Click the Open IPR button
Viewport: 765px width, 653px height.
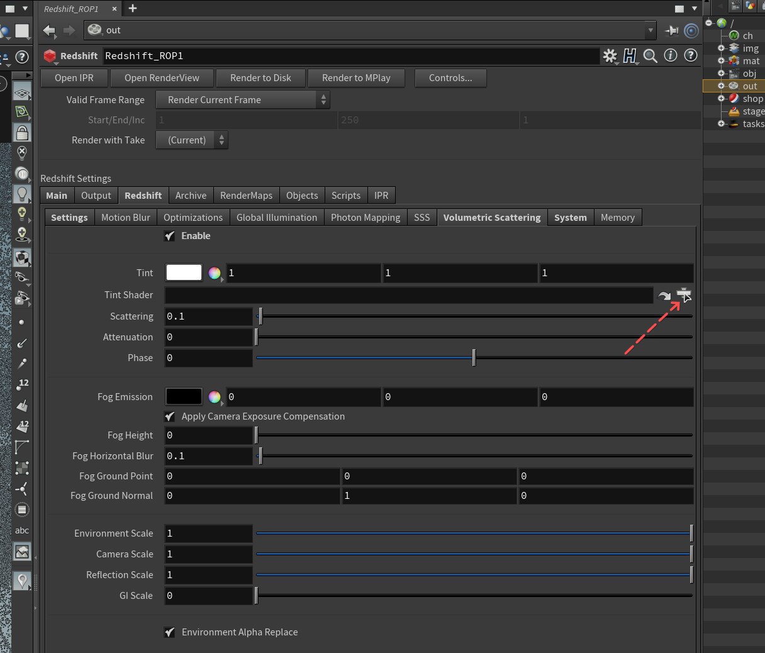(74, 78)
